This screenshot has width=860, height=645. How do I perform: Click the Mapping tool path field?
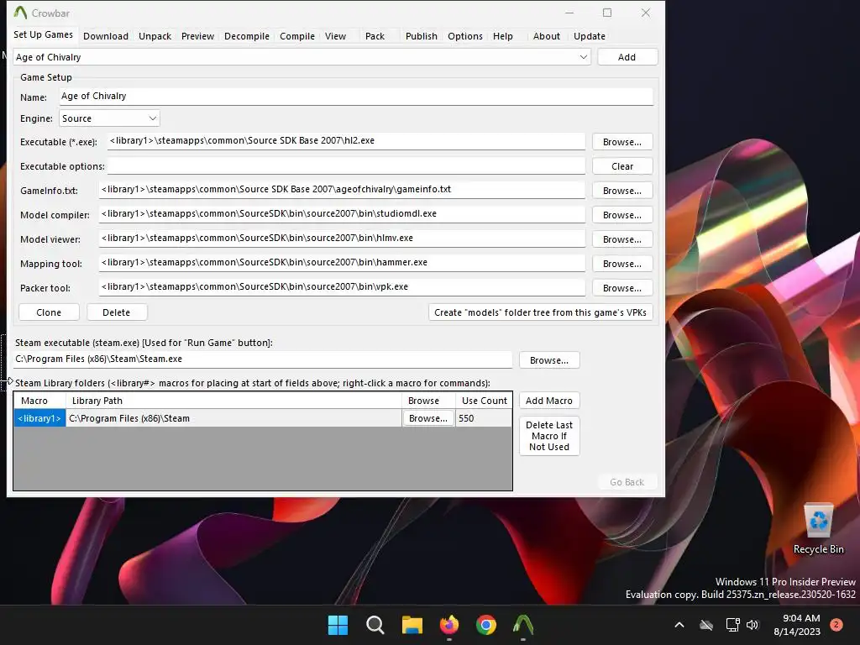pyautogui.click(x=343, y=263)
